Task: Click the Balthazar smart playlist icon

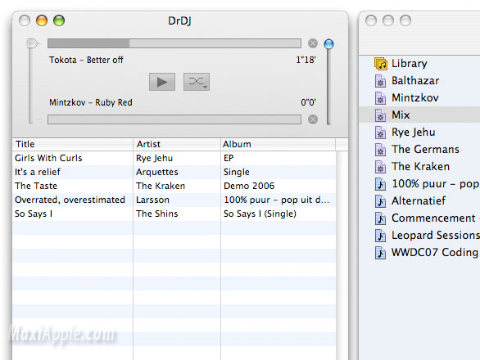Action: click(380, 81)
